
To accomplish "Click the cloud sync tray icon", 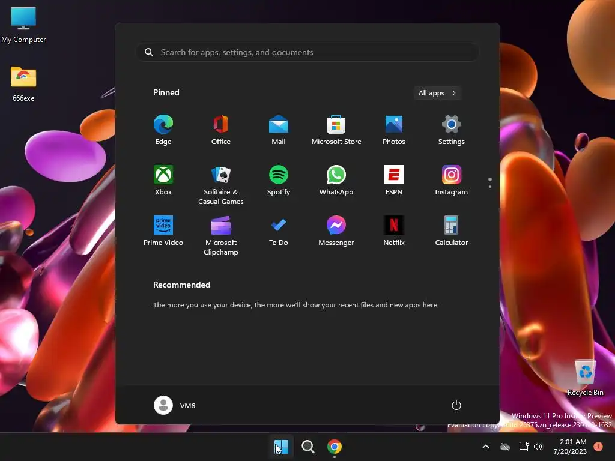I will pos(505,447).
